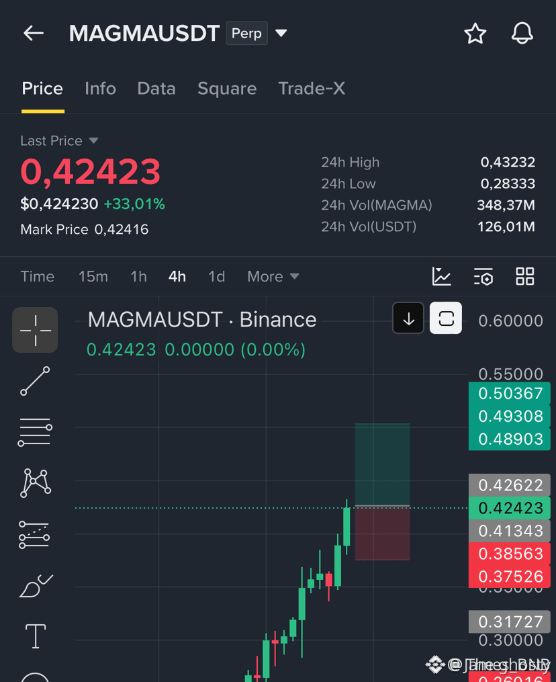Open the Square tab
556x682 pixels.
227,89
